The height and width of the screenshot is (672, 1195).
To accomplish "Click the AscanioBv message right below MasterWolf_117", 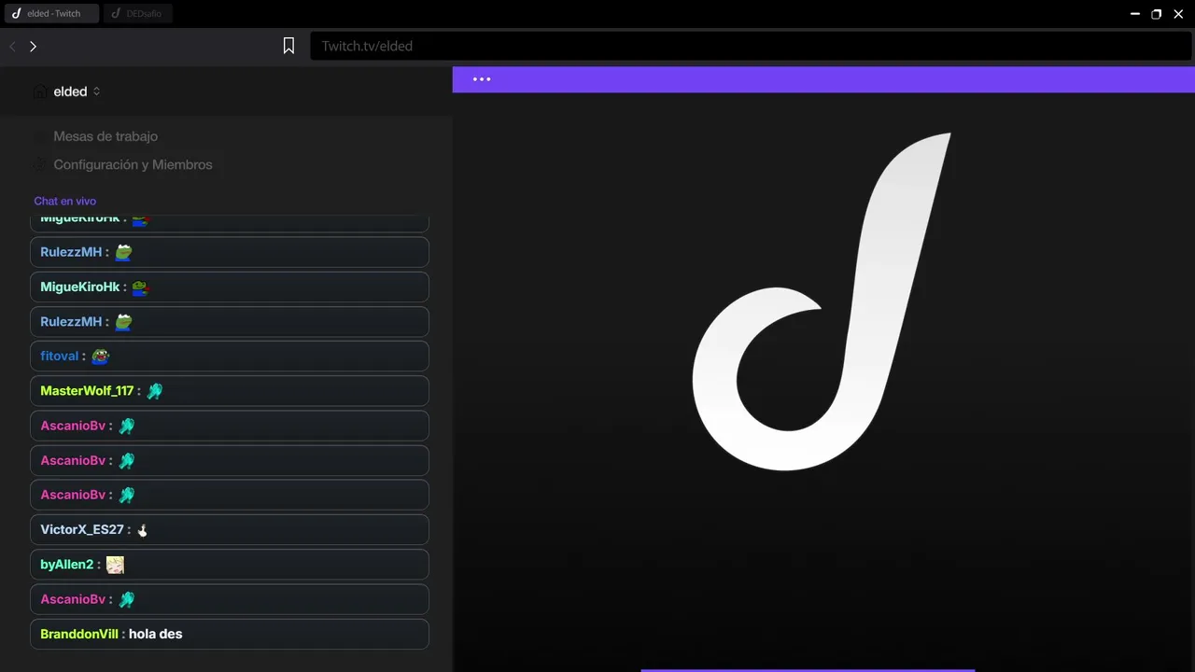I will (230, 426).
